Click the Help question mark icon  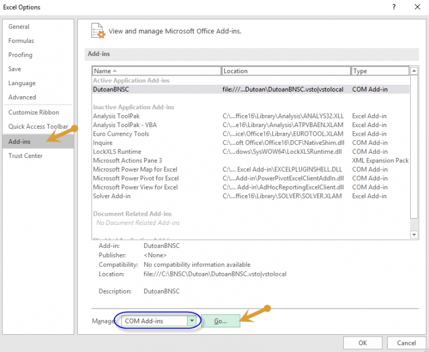[394, 7]
